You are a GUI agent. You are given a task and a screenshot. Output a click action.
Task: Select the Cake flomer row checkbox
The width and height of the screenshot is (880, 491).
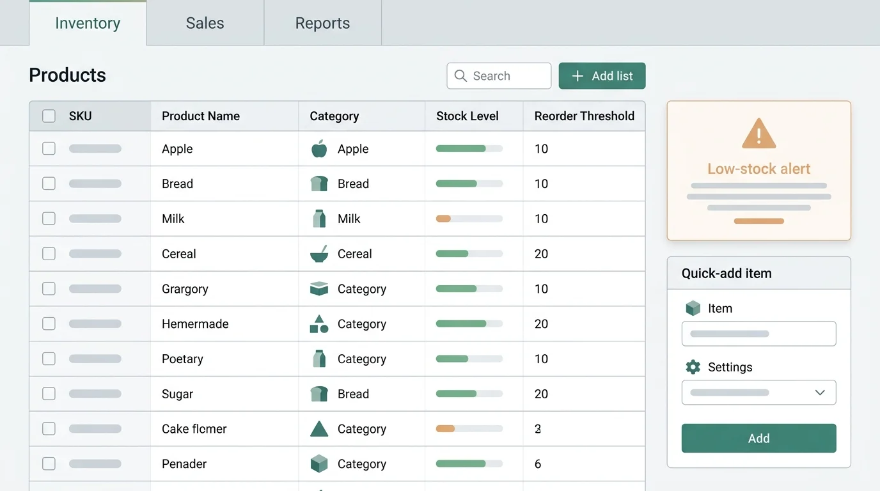click(x=49, y=429)
